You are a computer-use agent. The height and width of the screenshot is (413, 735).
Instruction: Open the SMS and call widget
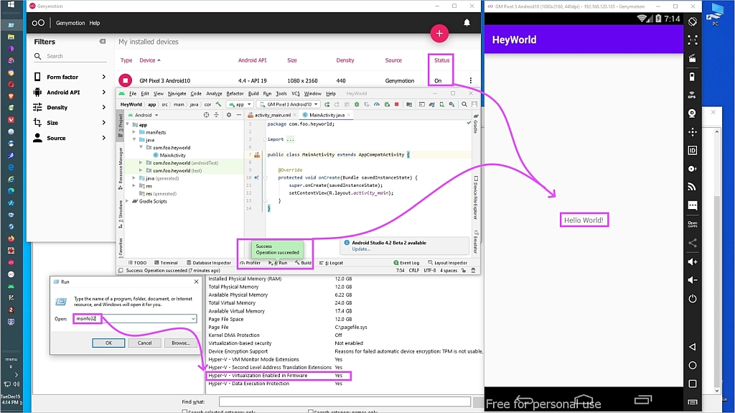click(x=693, y=205)
